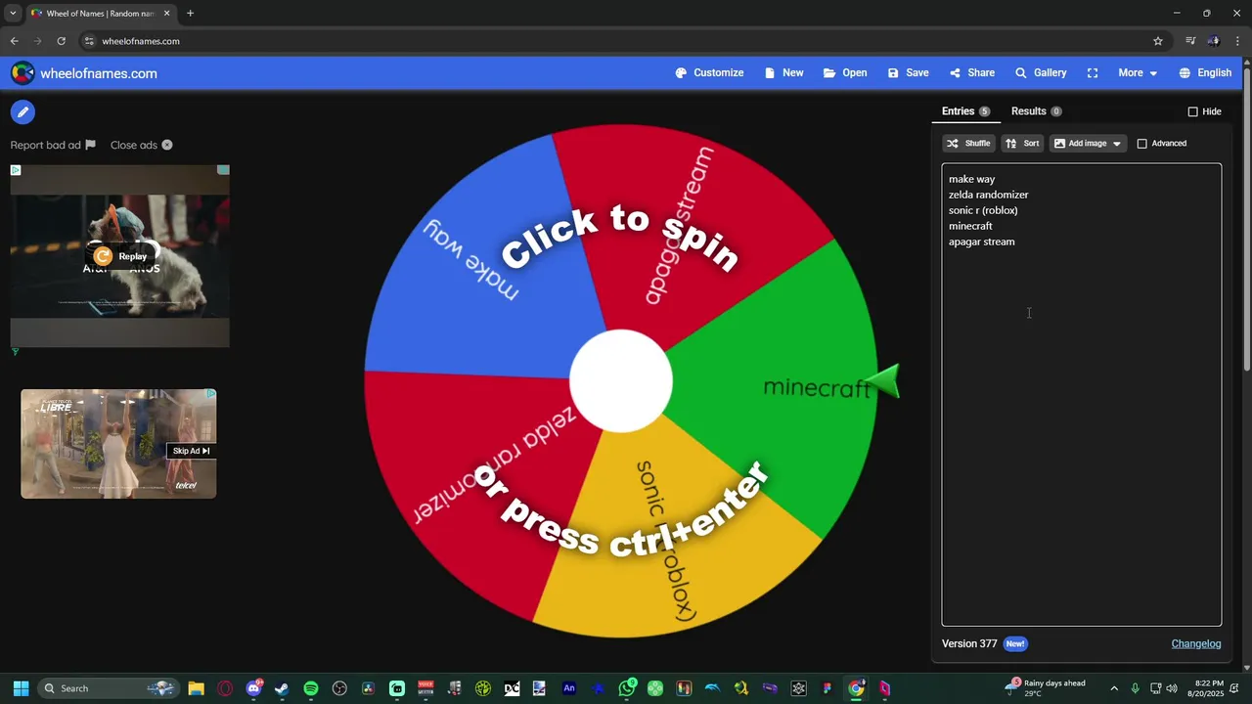The height and width of the screenshot is (704, 1252).
Task: Open the Rainy days ahead weather widget
Action: coord(1047,688)
